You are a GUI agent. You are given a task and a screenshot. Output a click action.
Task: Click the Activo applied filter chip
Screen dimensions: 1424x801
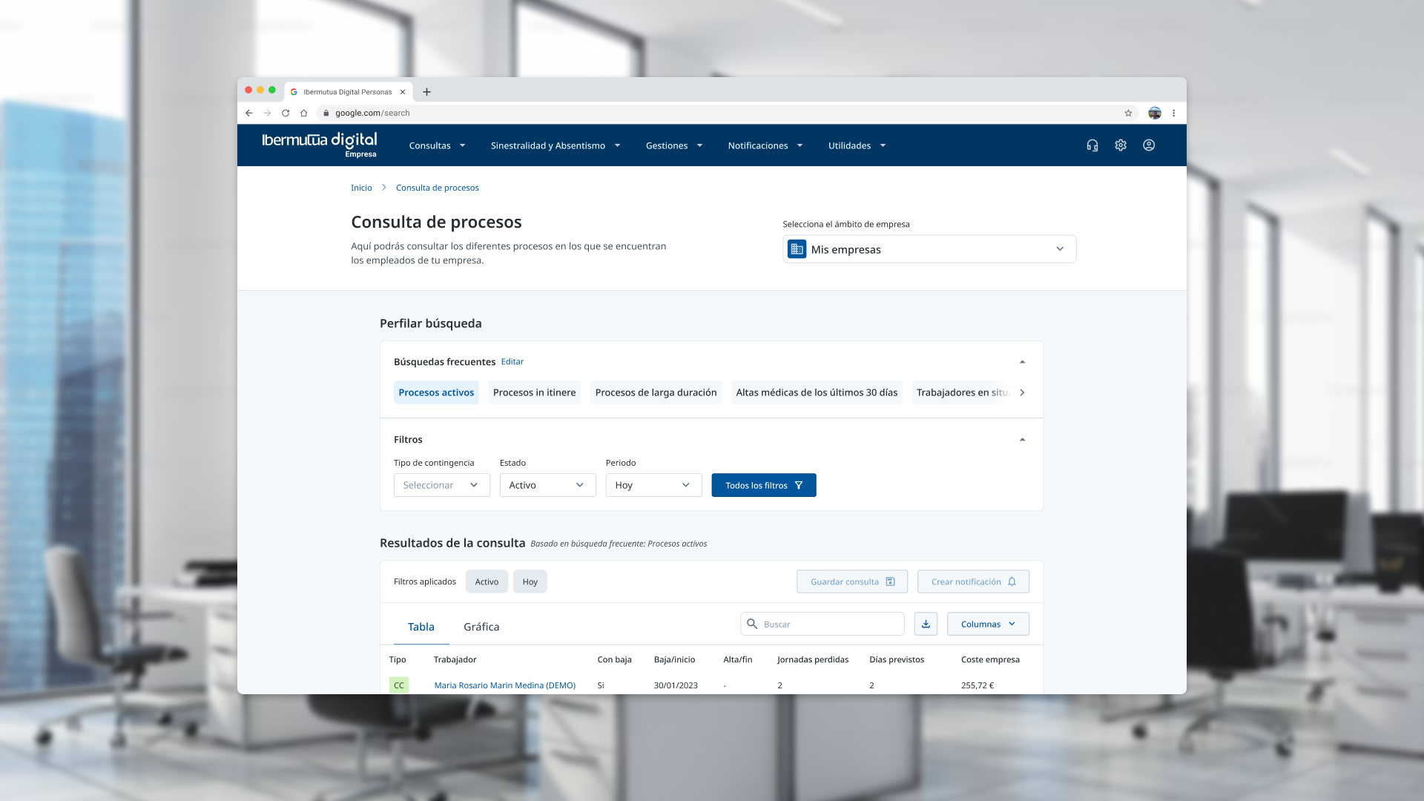point(487,581)
